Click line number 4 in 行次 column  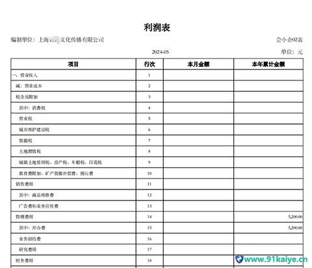tap(149, 108)
